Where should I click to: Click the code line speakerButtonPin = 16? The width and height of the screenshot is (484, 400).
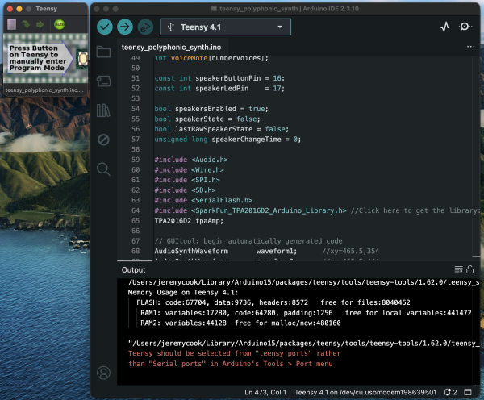(x=219, y=78)
